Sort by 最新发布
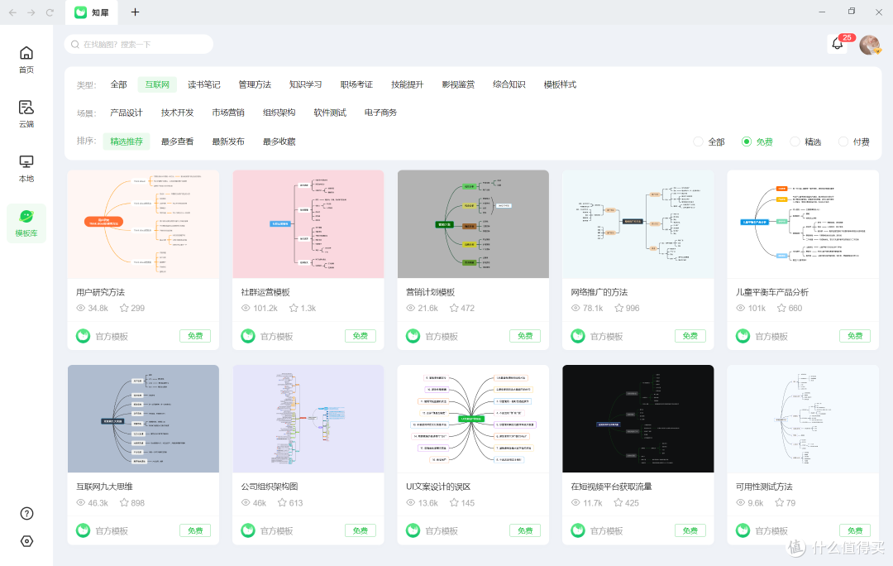Viewport: 893px width, 566px height. point(228,141)
